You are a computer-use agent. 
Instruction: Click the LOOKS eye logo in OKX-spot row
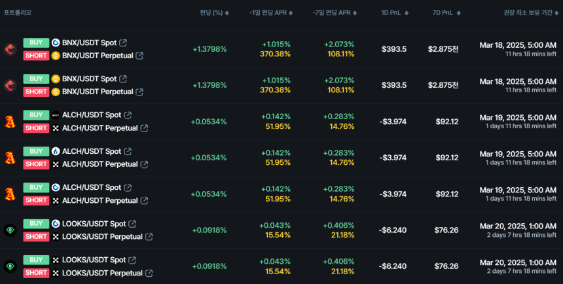pos(10,266)
